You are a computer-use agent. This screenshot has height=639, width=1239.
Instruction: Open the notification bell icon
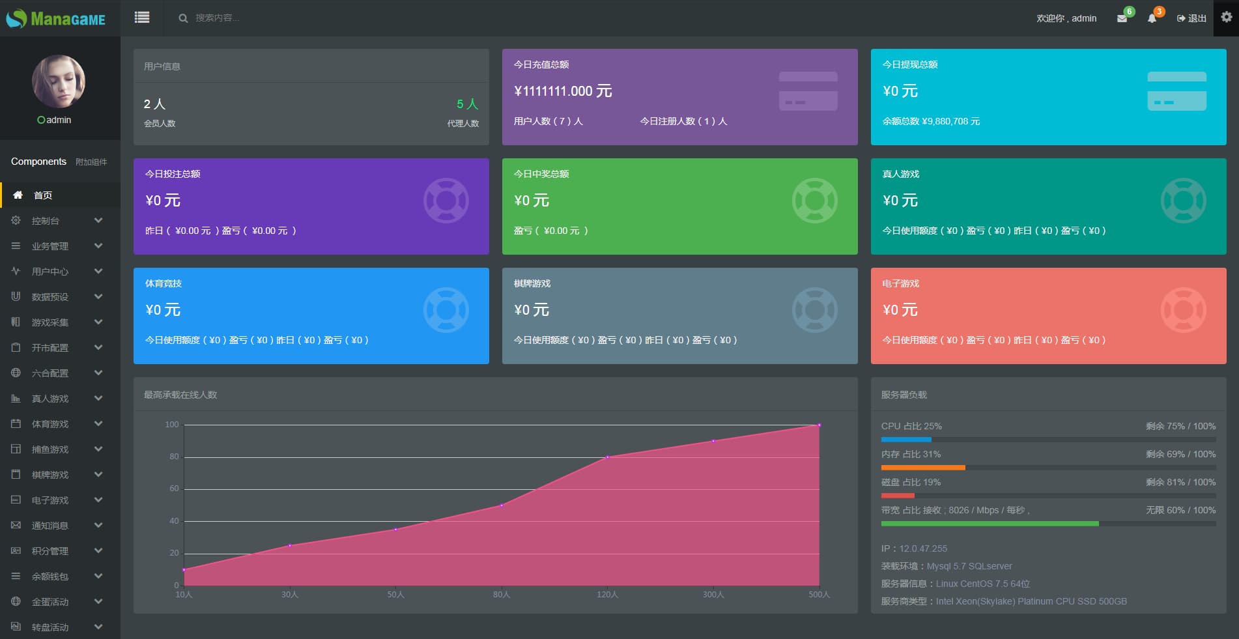tap(1152, 18)
